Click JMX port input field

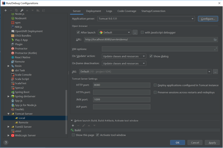[121, 100]
